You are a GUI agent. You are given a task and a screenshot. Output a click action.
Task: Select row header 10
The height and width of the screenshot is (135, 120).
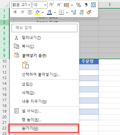(x=4, y=61)
